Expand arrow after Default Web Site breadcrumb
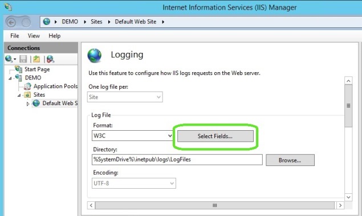 [163, 22]
